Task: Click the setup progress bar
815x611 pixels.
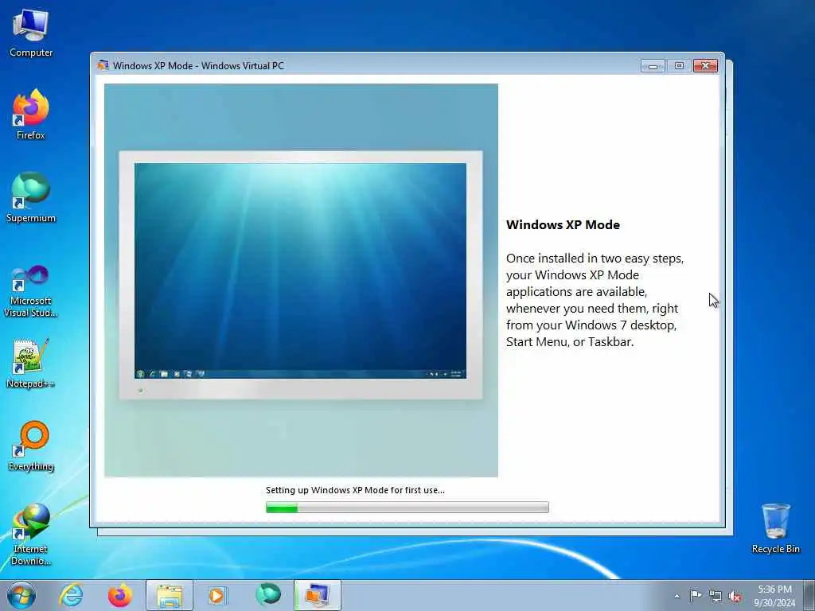Action: (407, 507)
